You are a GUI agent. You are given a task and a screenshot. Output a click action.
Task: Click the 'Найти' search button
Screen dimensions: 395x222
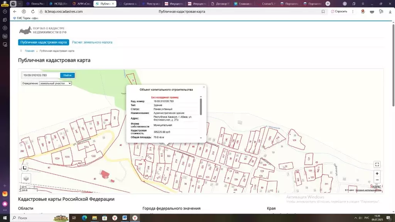[67, 75]
